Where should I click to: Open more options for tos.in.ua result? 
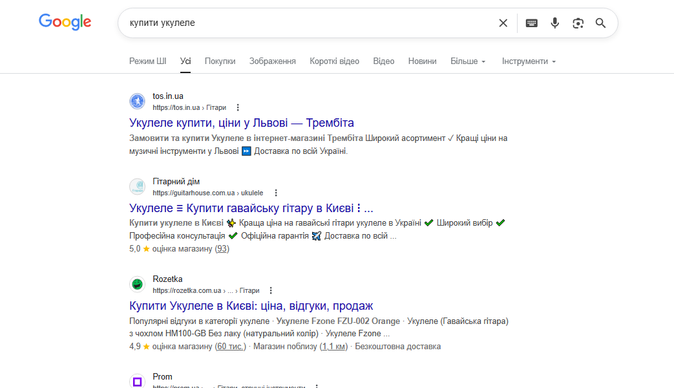pos(238,107)
